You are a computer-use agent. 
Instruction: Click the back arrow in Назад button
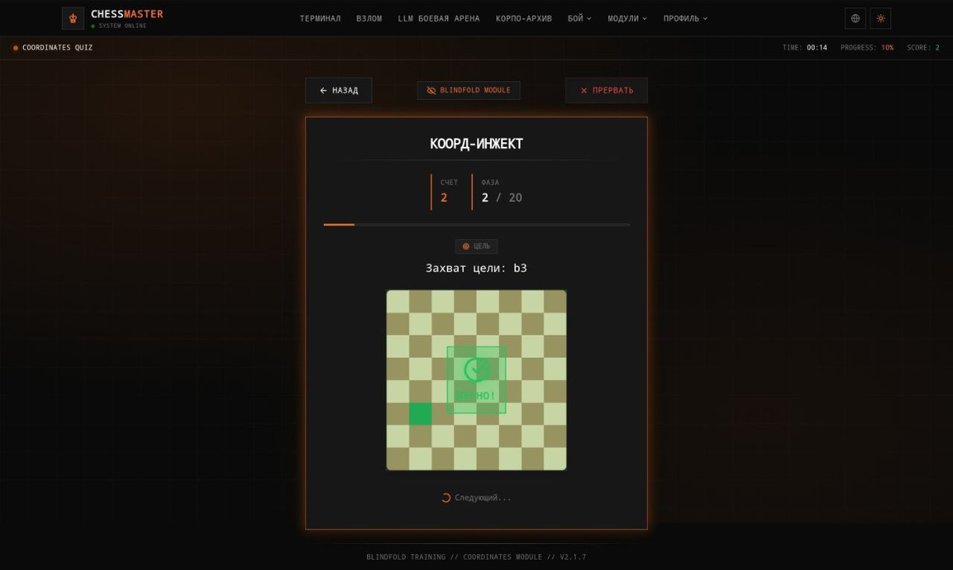coord(323,91)
